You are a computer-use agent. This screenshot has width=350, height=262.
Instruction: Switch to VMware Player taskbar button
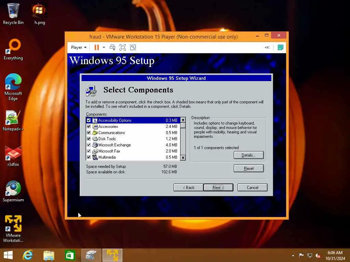[112, 255]
